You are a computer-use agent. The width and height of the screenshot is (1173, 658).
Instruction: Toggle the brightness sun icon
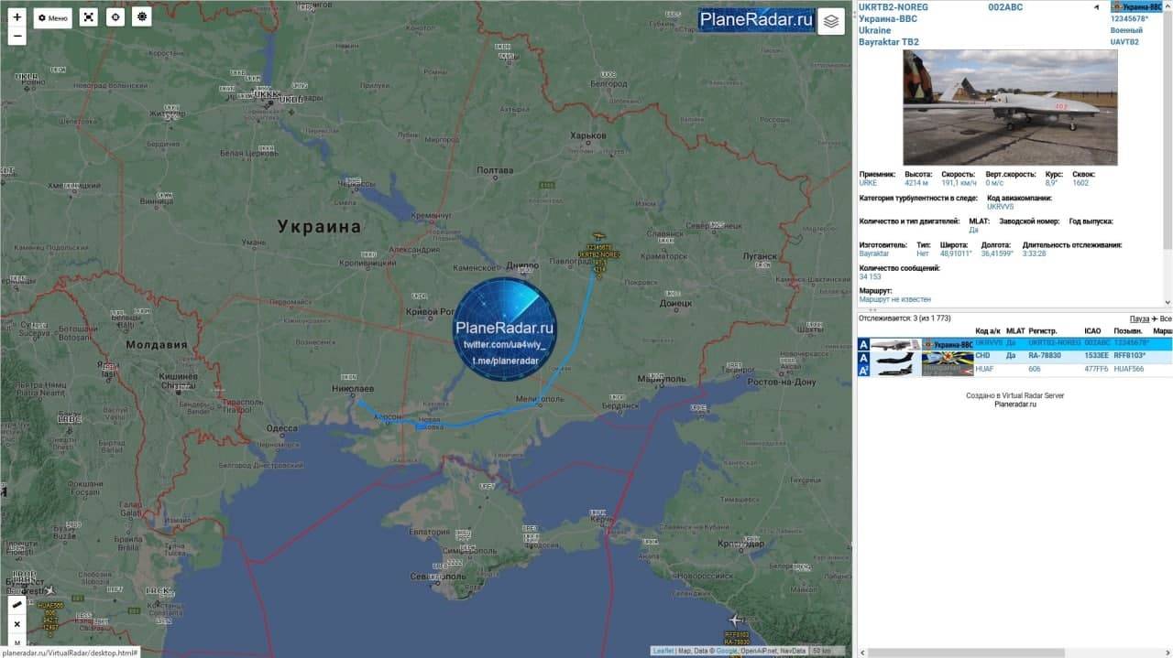[141, 17]
